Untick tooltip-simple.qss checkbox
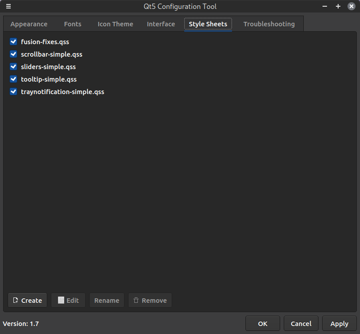Image resolution: width=360 pixels, height=334 pixels. click(x=13, y=79)
